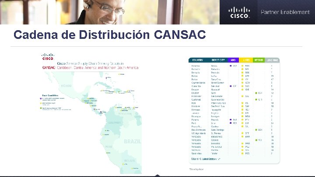Image resolution: width=315 pixels, height=177 pixels.
Task: Click the "US Virgin Islands" country cell
Action: [199, 133]
